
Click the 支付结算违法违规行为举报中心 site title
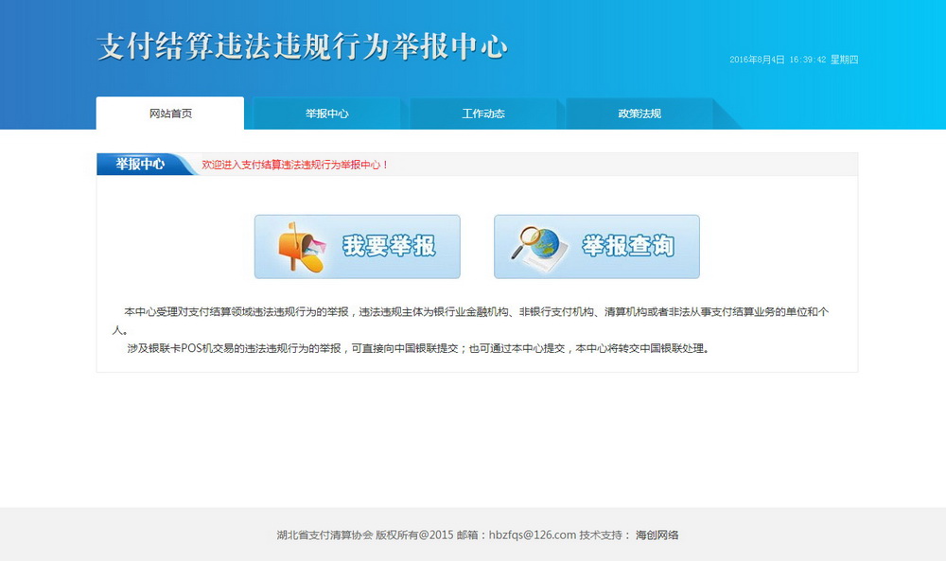click(x=303, y=47)
